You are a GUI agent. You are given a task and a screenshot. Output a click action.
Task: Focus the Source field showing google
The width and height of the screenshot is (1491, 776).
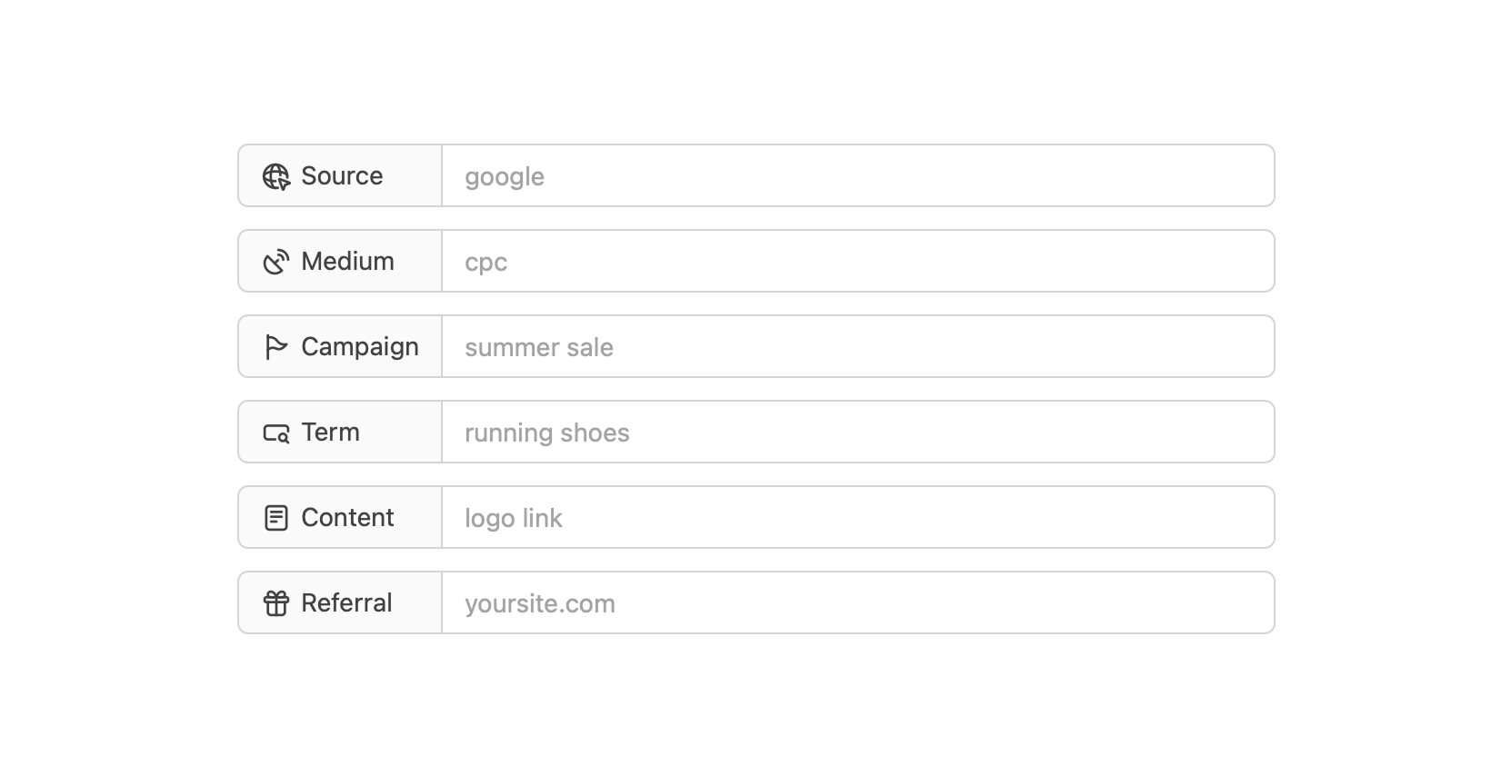tap(857, 176)
